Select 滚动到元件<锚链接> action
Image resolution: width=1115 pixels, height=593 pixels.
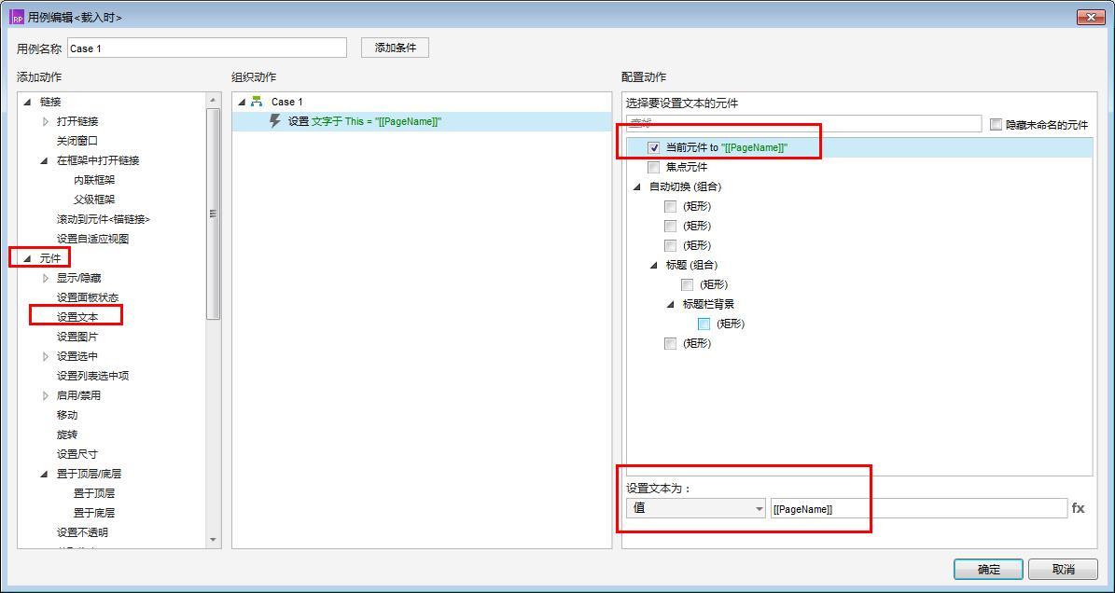[104, 219]
